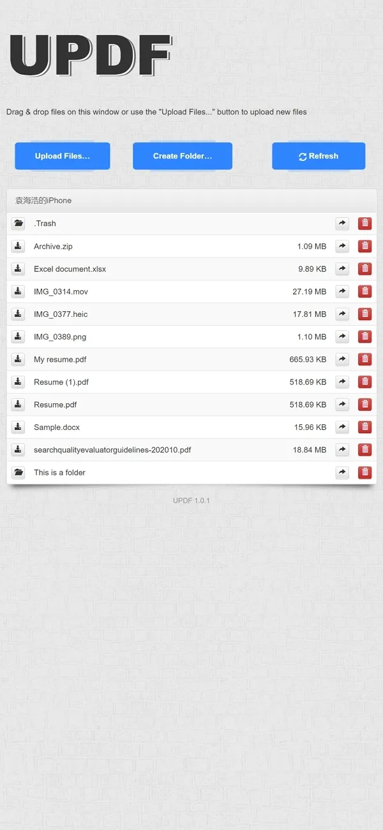Download IMG_0377.heic using its download icon
383x830 pixels.
click(x=19, y=314)
